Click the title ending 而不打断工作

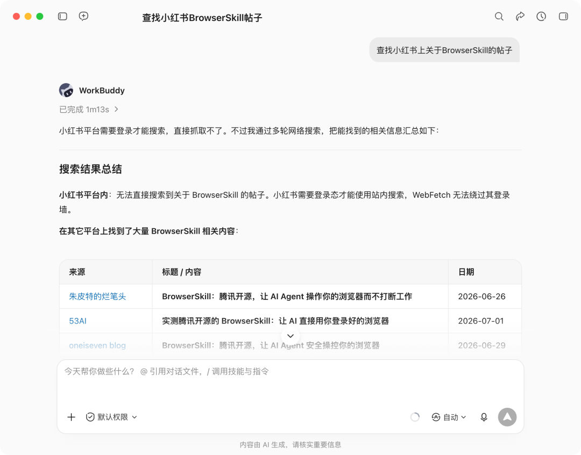coord(287,297)
